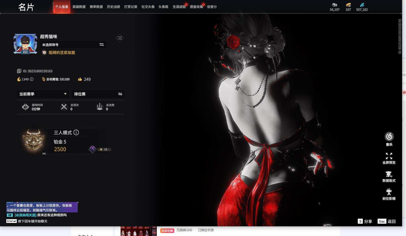Open 图鉴收集 tab
The width and height of the screenshot is (406, 236).
[x=196, y=7]
